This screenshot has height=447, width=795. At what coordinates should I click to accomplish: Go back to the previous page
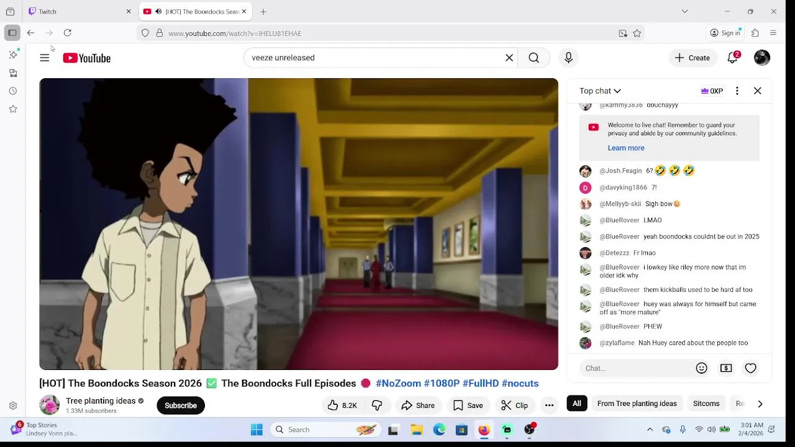(30, 33)
